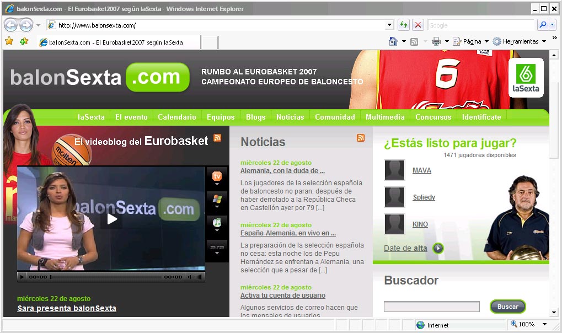Open the Home page icon
The height and width of the screenshot is (333, 562).
tap(393, 41)
